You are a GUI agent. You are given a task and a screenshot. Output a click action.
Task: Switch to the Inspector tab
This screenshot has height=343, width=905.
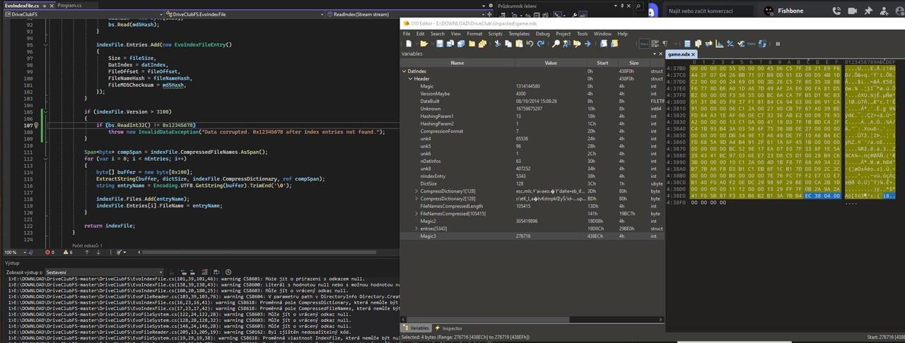click(448, 328)
